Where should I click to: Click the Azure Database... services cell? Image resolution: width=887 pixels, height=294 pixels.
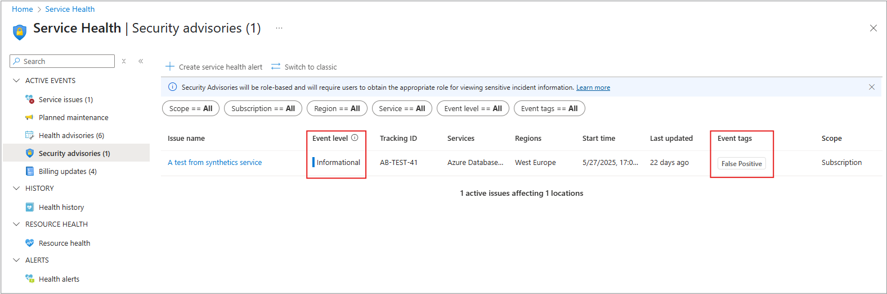pos(476,162)
